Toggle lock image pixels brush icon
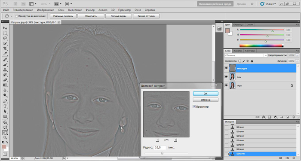The width and height of the screenshot is (301, 161). [244, 61]
